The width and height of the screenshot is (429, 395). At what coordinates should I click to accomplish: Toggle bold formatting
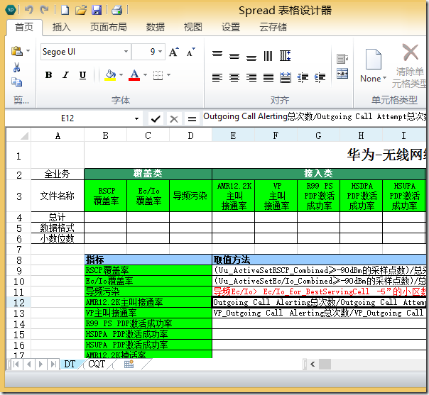pyautogui.click(x=49, y=75)
